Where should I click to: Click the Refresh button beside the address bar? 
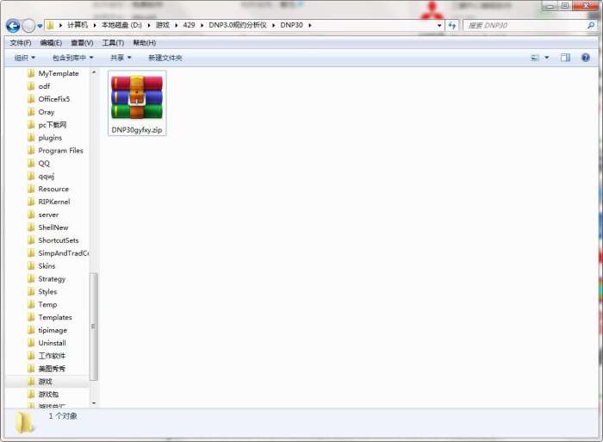coord(452,25)
